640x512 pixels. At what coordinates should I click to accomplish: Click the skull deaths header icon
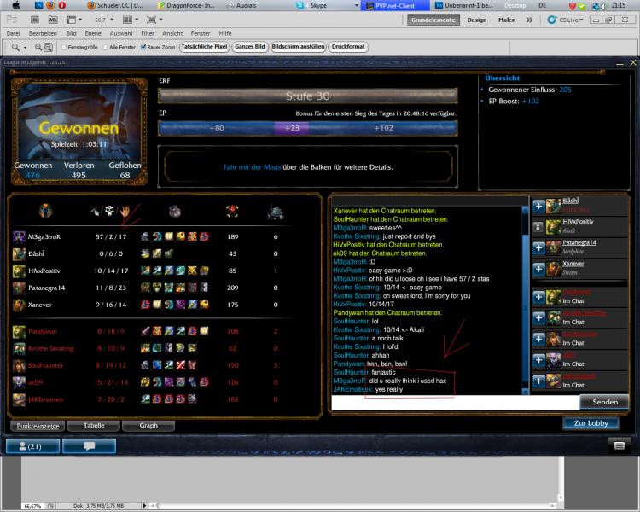(109, 211)
